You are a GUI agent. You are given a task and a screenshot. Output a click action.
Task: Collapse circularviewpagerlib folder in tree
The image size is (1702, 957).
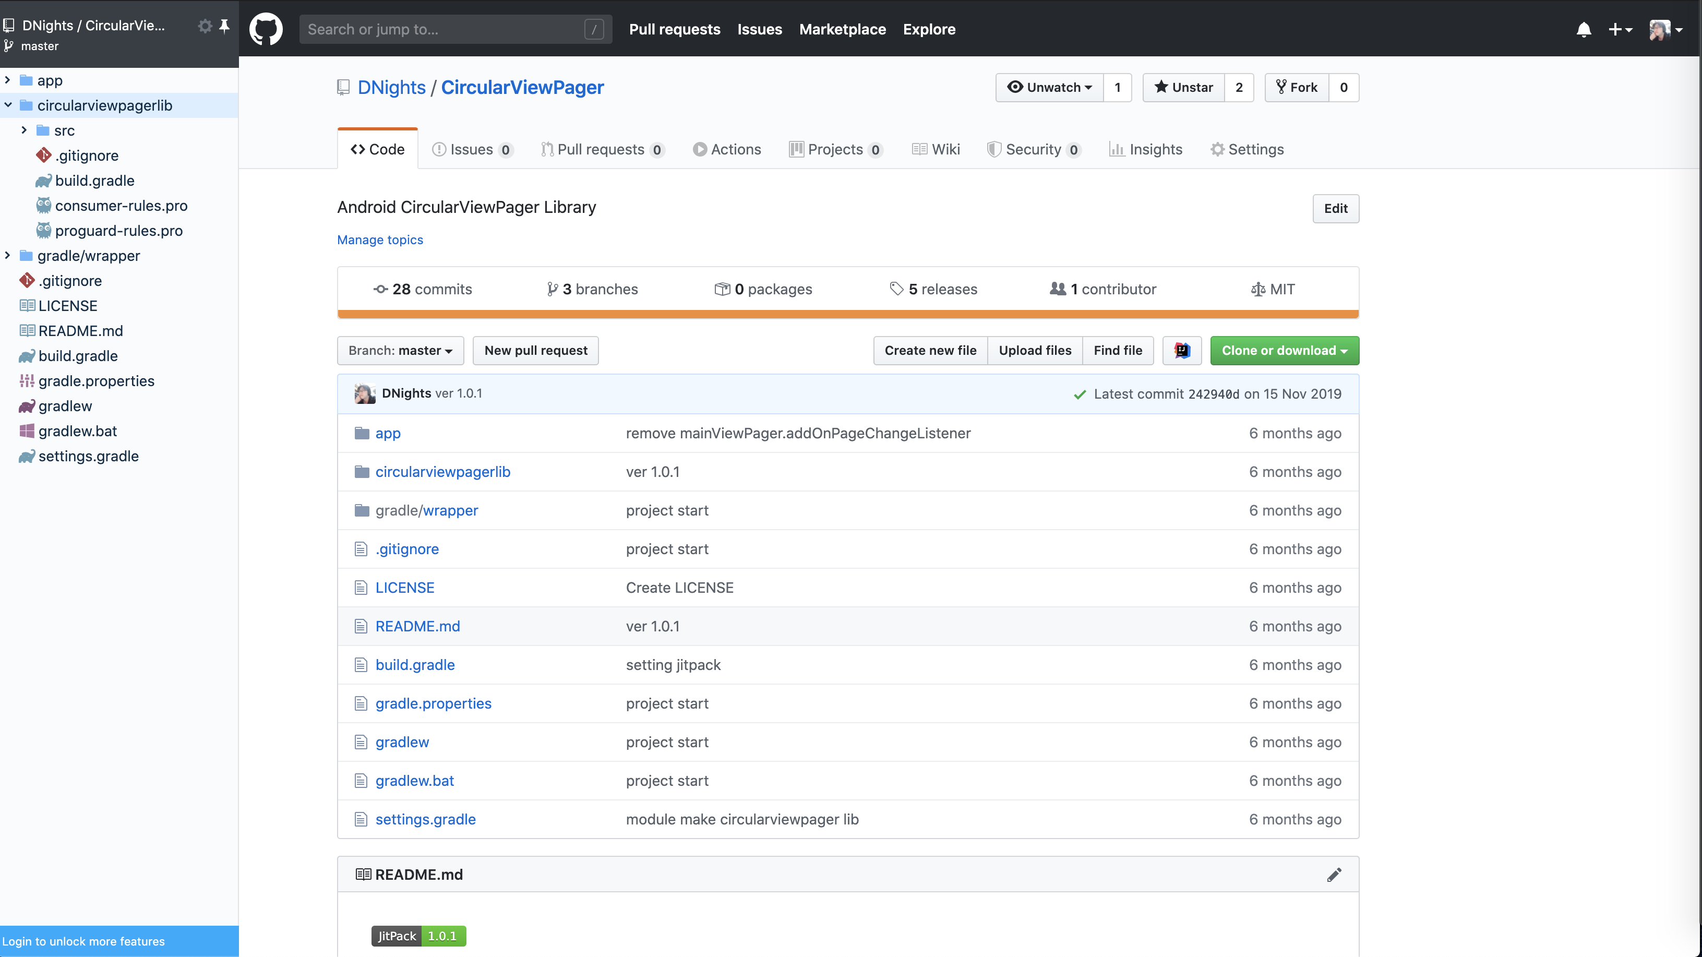(x=8, y=105)
